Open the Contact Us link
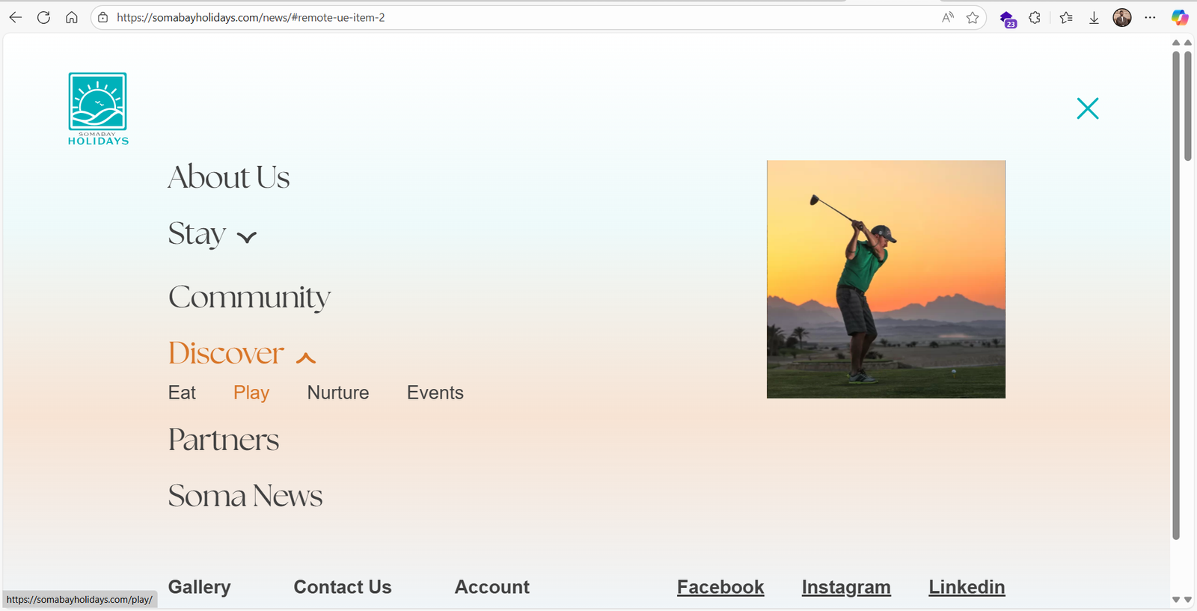 (343, 587)
